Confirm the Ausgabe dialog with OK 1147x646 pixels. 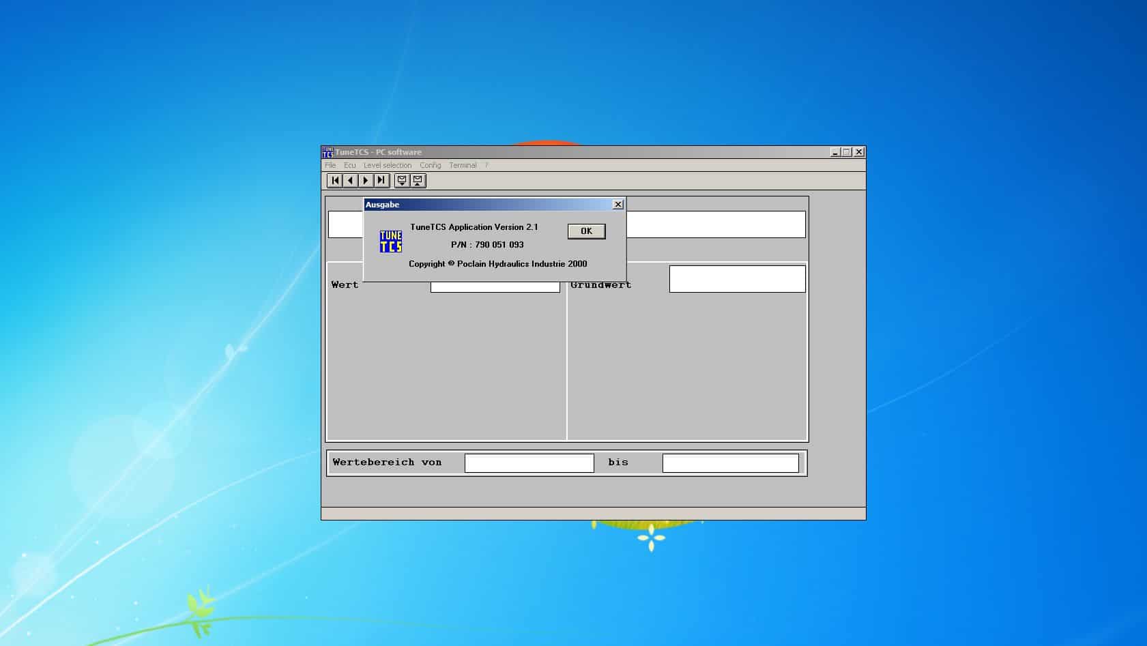(587, 231)
